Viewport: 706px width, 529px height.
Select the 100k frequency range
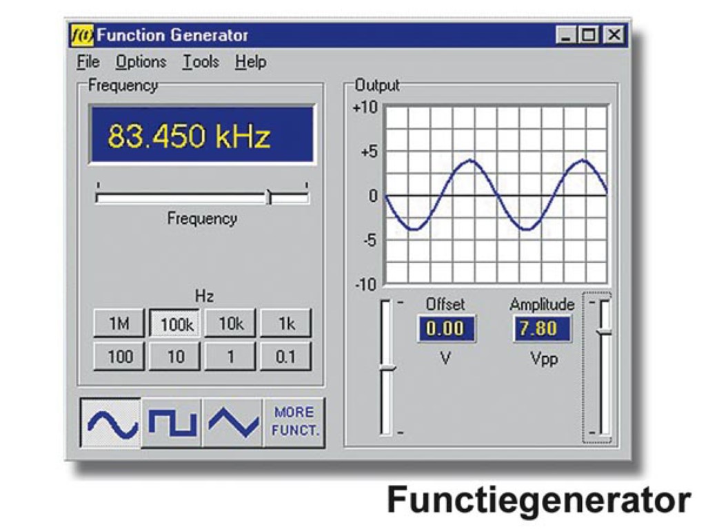176,324
